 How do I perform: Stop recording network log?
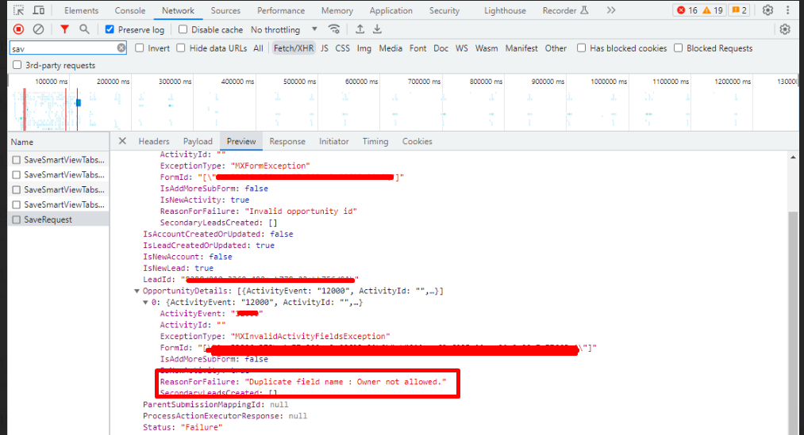click(18, 29)
